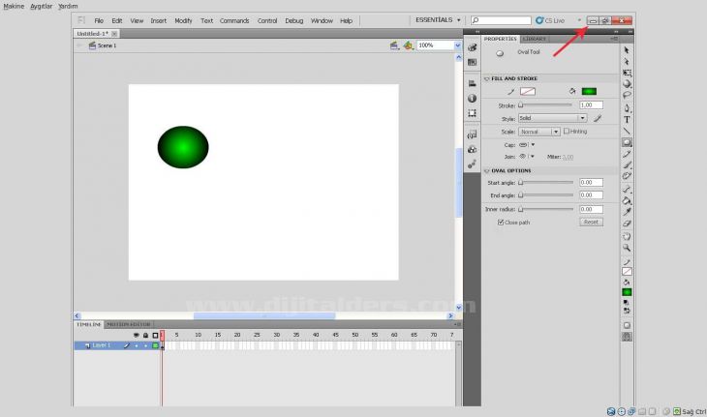Open VirtualBox Aygıtlar menu
The height and width of the screenshot is (417, 707).
point(41,7)
